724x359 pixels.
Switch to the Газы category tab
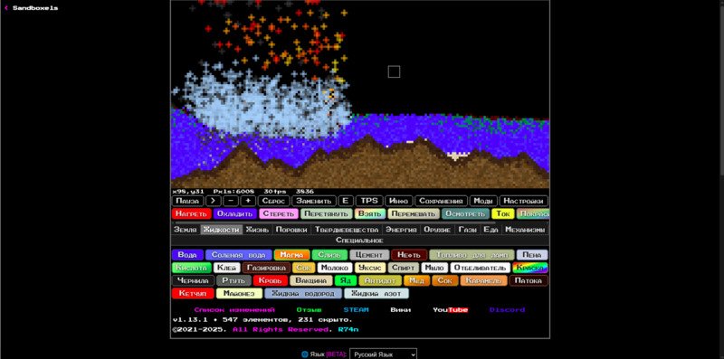pyautogui.click(x=468, y=230)
